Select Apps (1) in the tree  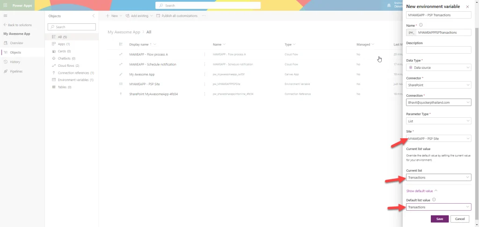(64, 44)
